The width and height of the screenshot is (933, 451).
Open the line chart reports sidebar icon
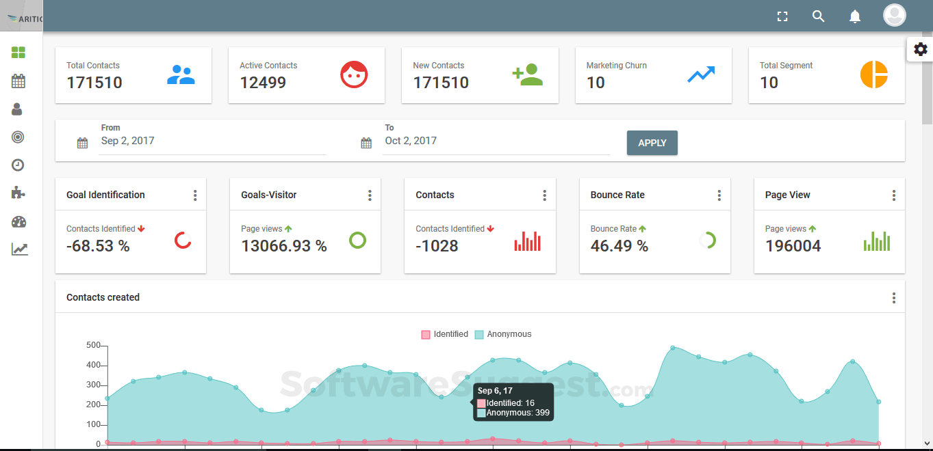pyautogui.click(x=19, y=249)
